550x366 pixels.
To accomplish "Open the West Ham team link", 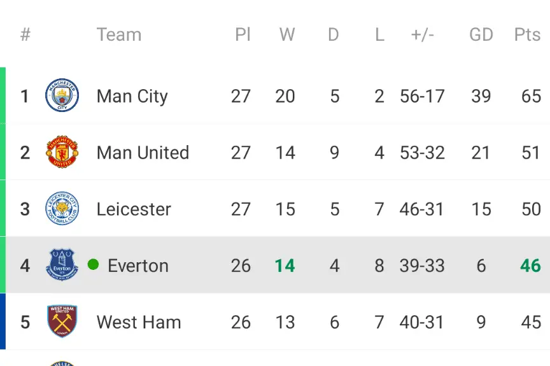I will pos(139,322).
